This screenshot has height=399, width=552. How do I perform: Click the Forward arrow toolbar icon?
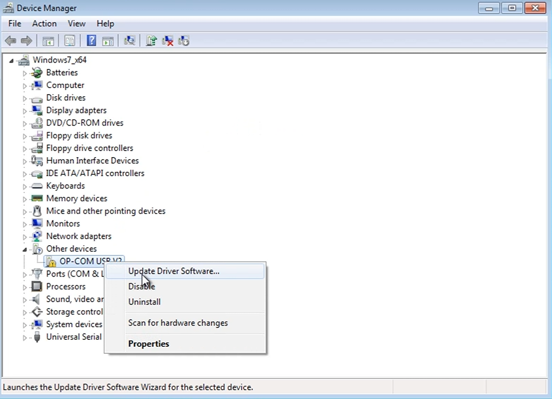(x=27, y=41)
